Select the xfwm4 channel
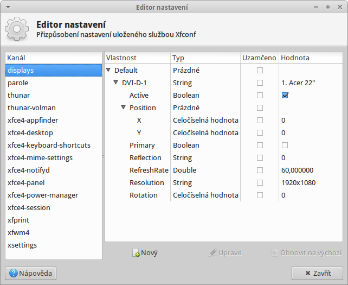The image size is (348, 285). 54,232
